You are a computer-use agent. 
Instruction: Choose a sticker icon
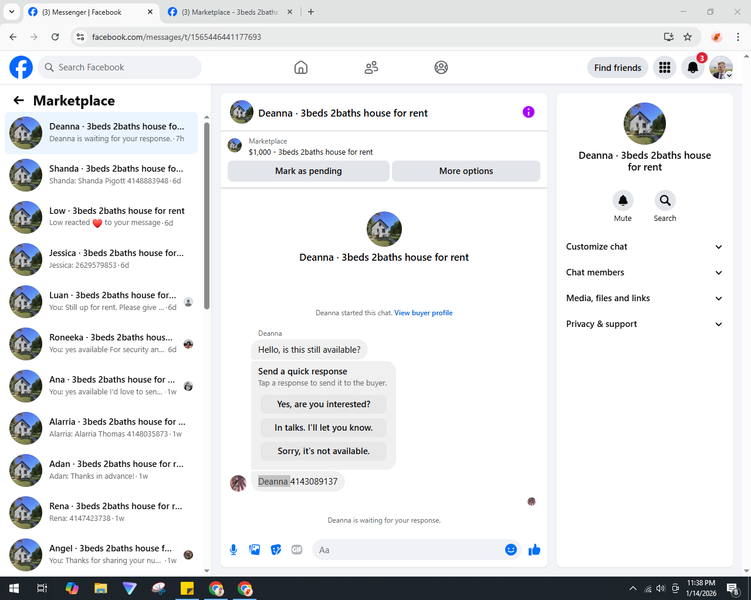point(276,550)
